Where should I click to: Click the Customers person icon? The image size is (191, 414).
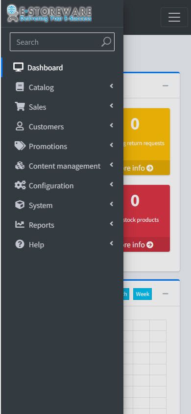click(20, 126)
